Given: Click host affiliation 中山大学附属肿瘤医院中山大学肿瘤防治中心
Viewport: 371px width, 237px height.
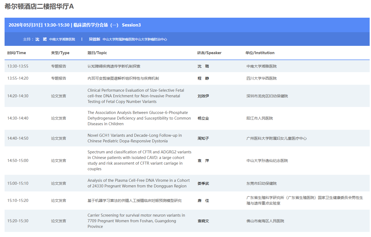Looking at the screenshot, I should pos(135,39).
